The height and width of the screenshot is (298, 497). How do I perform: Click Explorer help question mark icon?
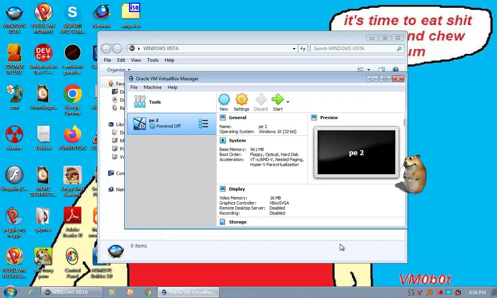pyautogui.click(x=395, y=70)
